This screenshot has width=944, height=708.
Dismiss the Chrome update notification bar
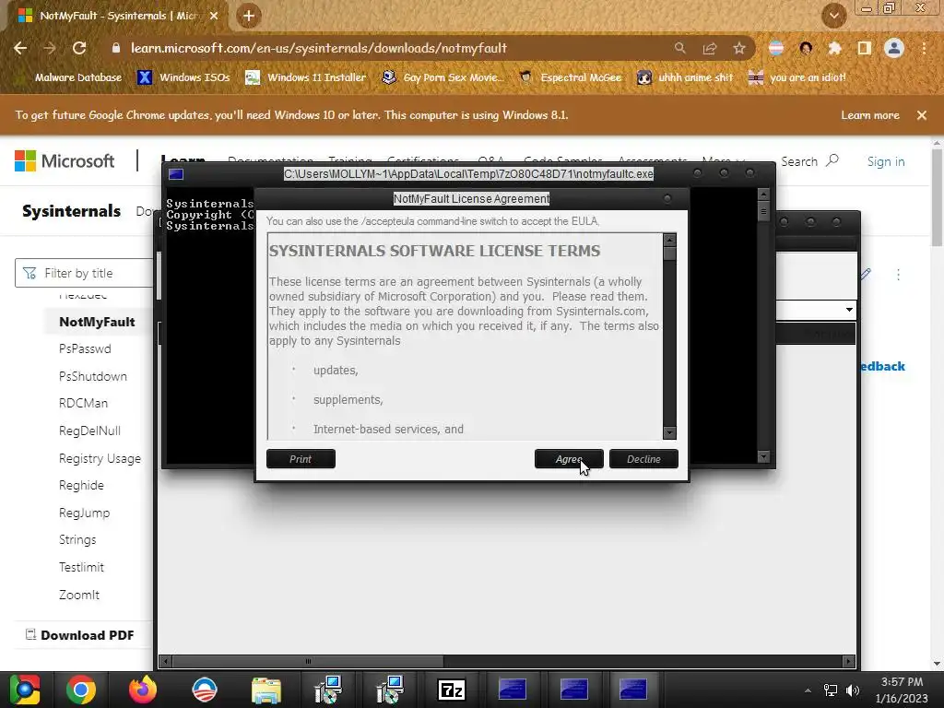click(922, 115)
